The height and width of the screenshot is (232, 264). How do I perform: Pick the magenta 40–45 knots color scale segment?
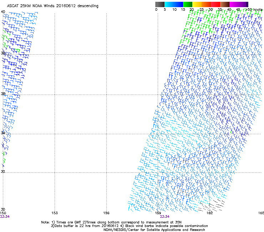tap(234, 4)
